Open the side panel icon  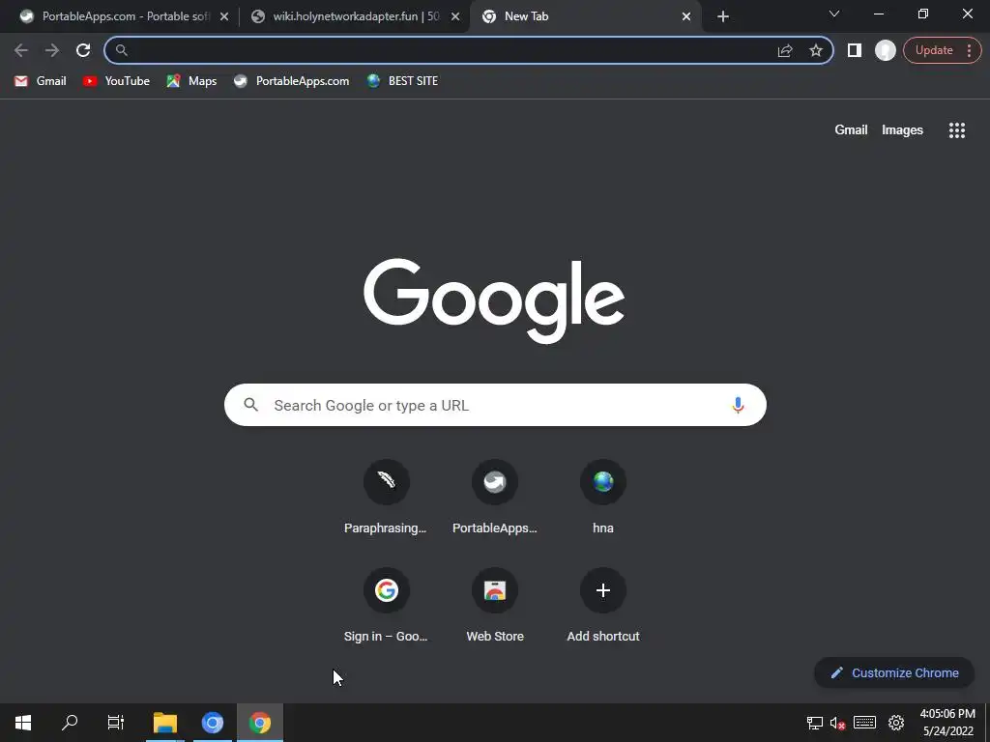855,50
